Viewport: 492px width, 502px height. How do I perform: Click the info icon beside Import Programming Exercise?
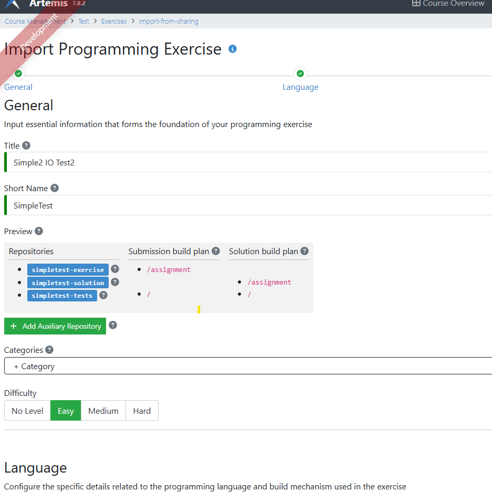(233, 49)
